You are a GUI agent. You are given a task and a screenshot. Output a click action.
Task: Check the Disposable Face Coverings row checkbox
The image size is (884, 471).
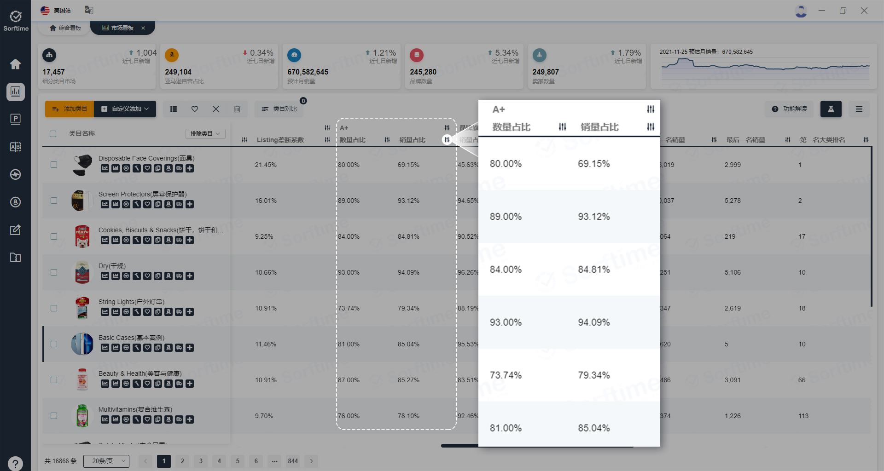tap(54, 165)
